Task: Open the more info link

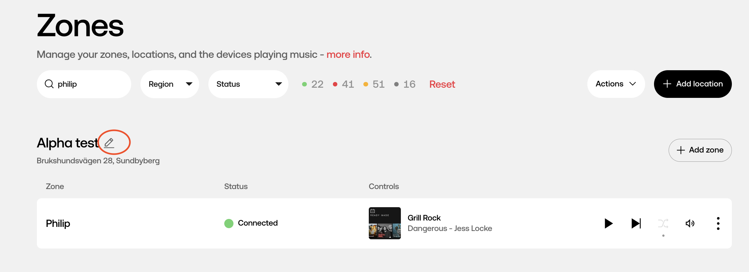Action: coord(348,54)
